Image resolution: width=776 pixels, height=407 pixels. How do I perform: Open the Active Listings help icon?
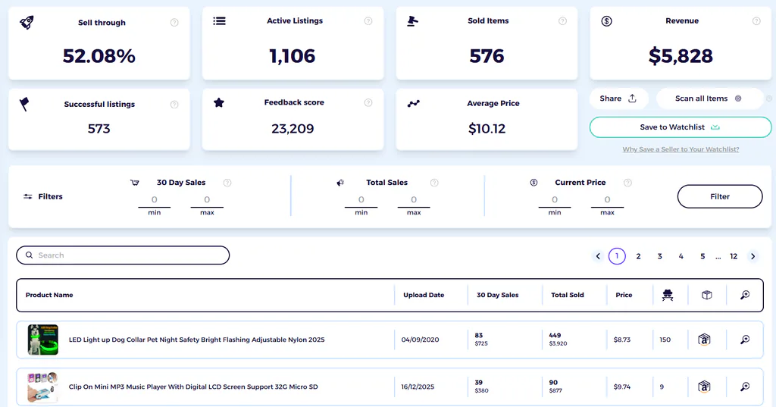(368, 20)
